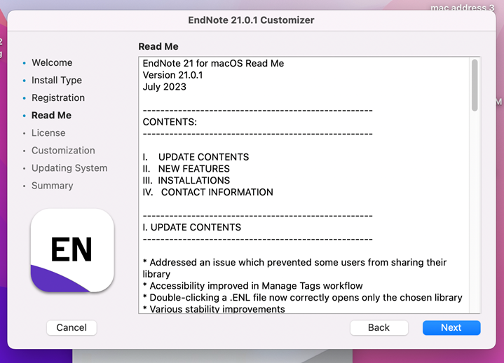
Task: Click the 'Various stability improvements' line
Action: (x=214, y=309)
